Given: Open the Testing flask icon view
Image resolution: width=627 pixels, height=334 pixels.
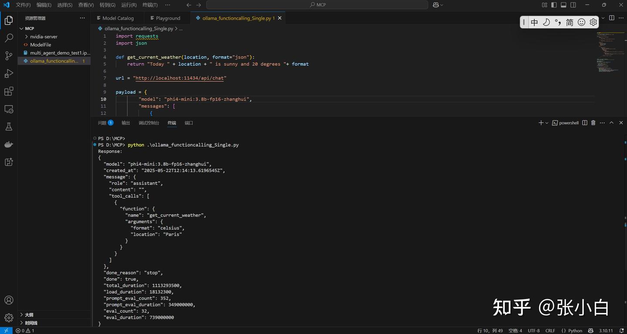Looking at the screenshot, I should [x=9, y=127].
